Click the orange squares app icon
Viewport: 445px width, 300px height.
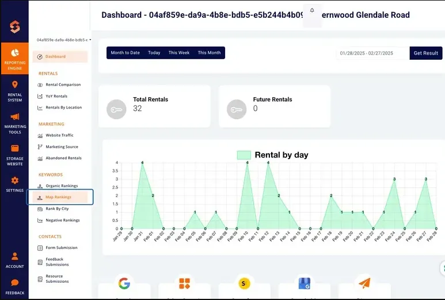184,283
